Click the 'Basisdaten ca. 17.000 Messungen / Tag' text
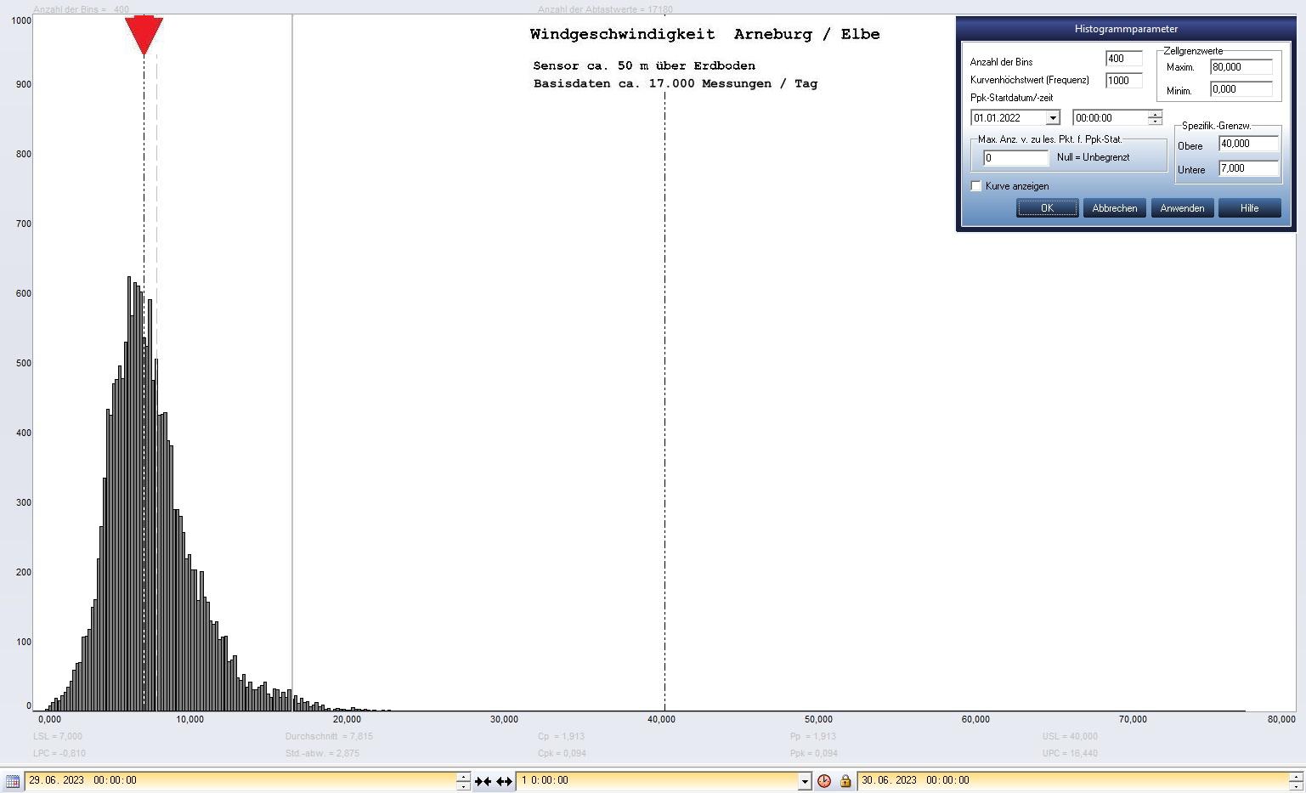 [676, 83]
